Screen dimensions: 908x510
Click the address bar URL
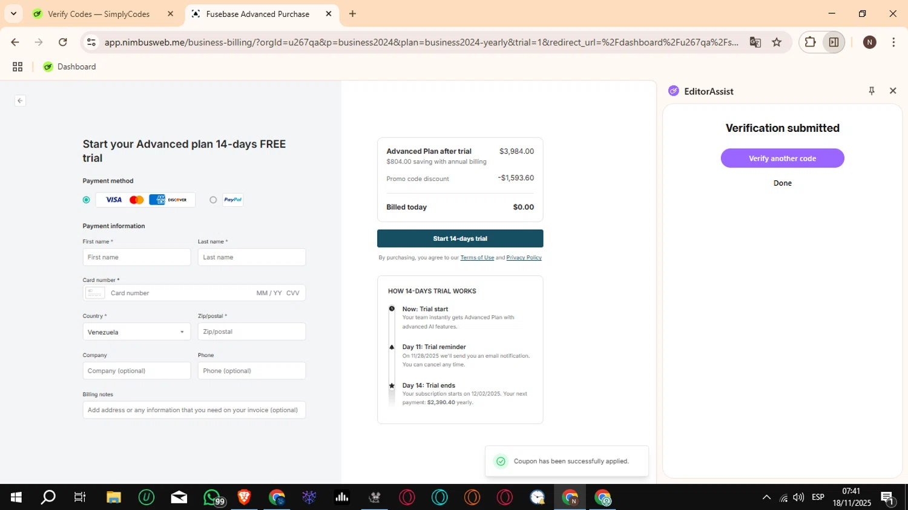point(421,42)
